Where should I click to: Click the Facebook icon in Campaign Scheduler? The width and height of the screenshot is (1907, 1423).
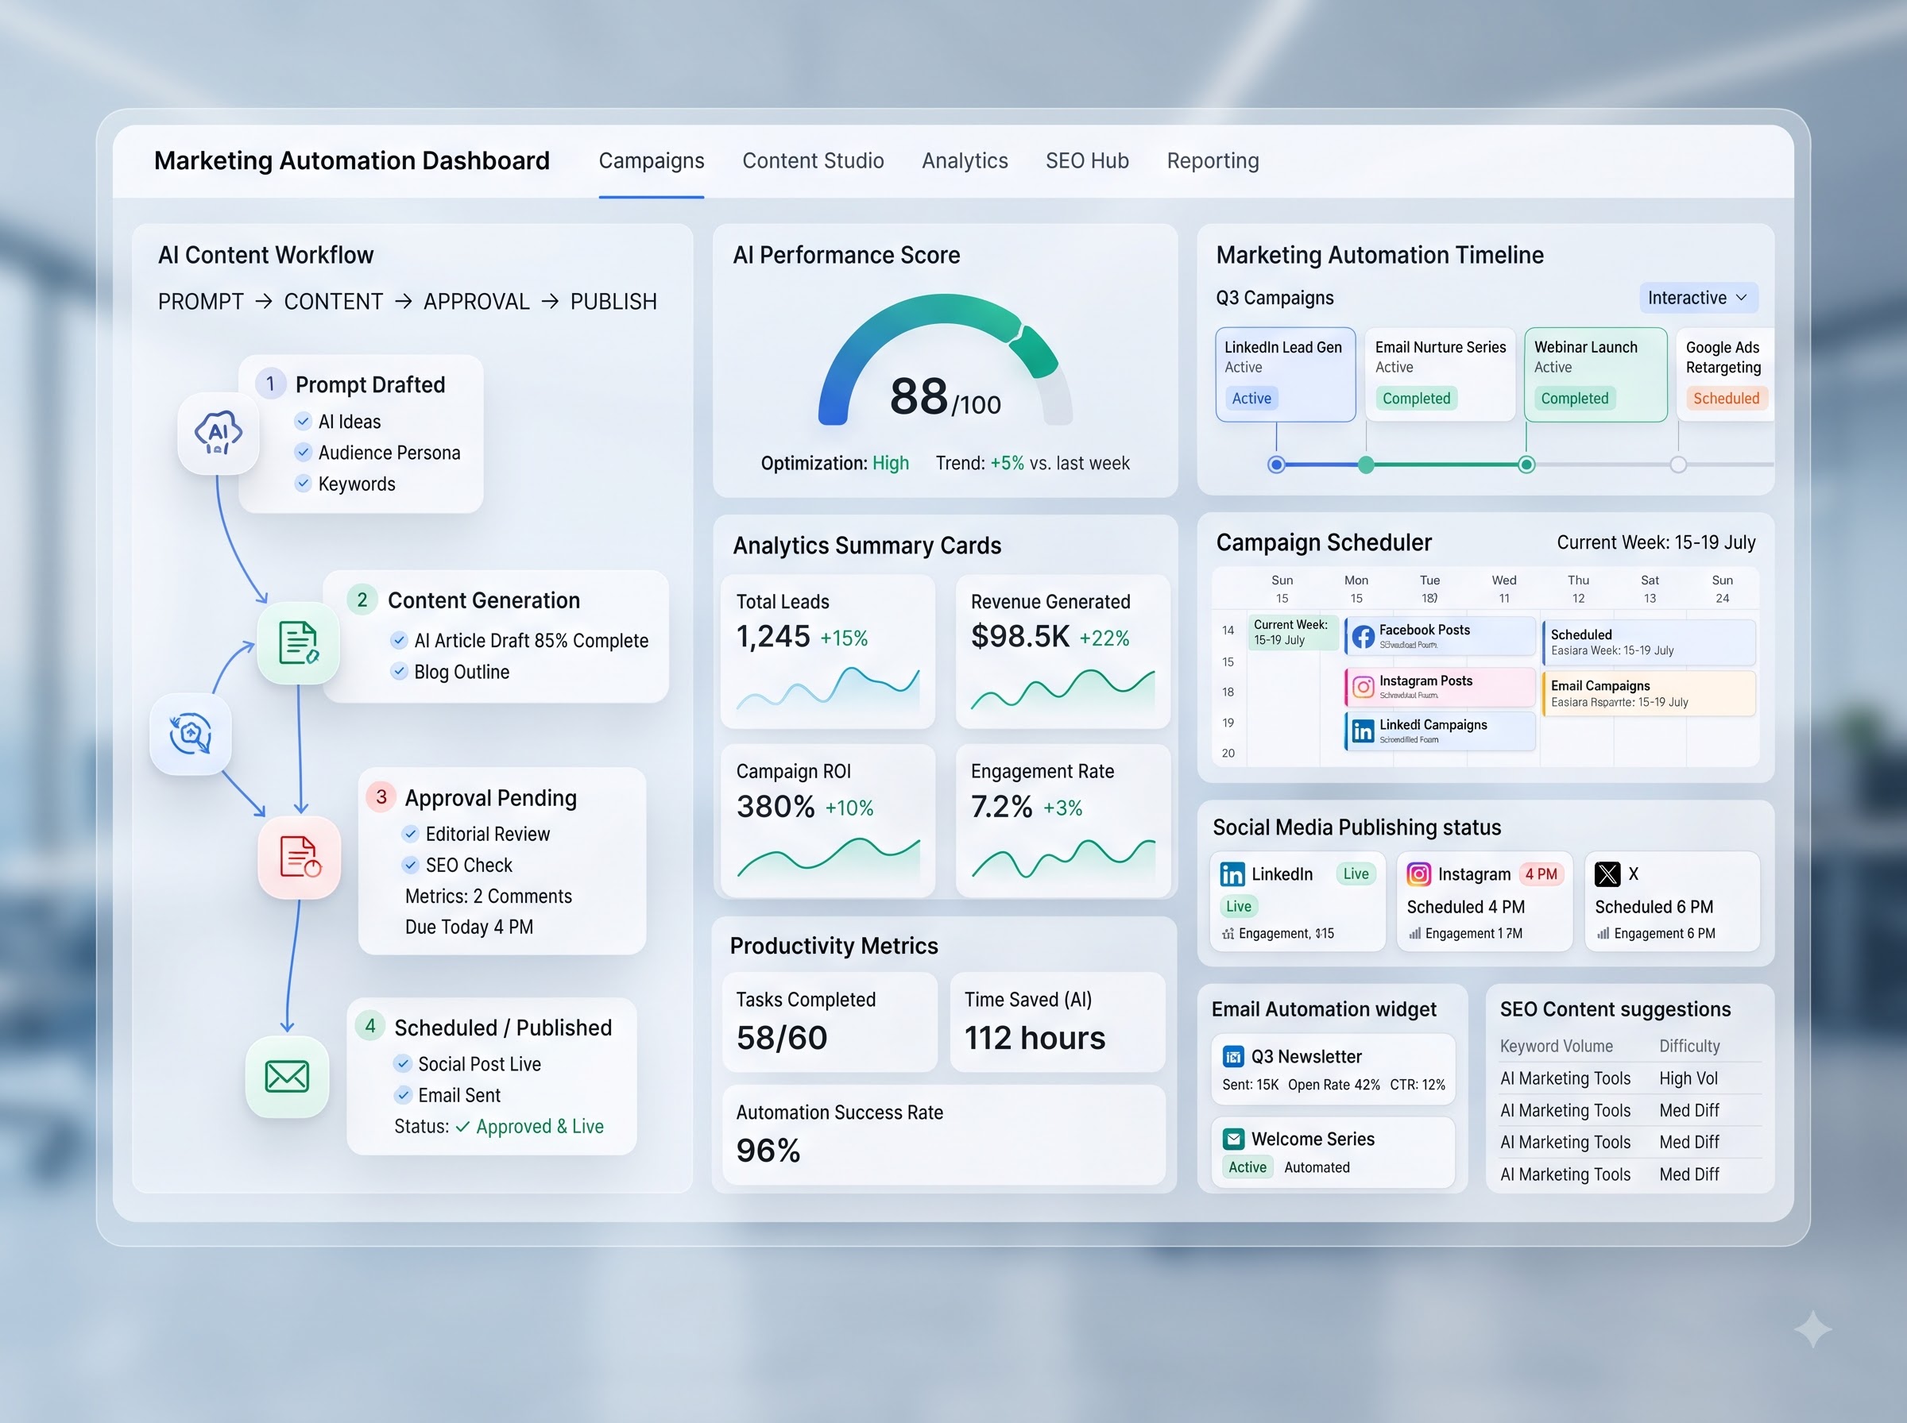1364,637
